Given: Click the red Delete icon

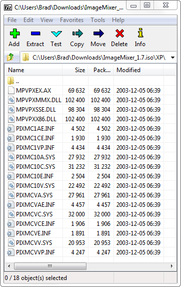Looking at the screenshot, I should click(x=119, y=34).
